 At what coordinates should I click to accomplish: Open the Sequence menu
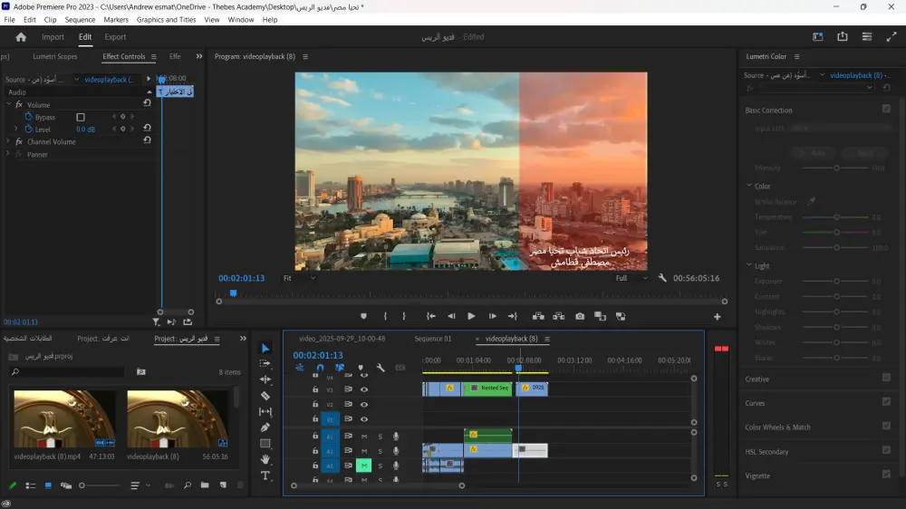[80, 19]
